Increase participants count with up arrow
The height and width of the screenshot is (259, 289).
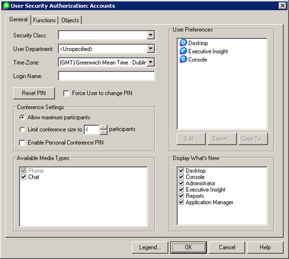103,127
